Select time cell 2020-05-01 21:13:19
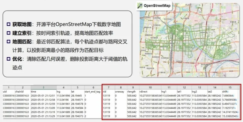Viewport: 243px width, 122px height. 44,112
